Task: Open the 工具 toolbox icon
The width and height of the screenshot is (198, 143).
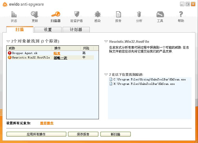Action: pyautogui.click(x=160, y=14)
